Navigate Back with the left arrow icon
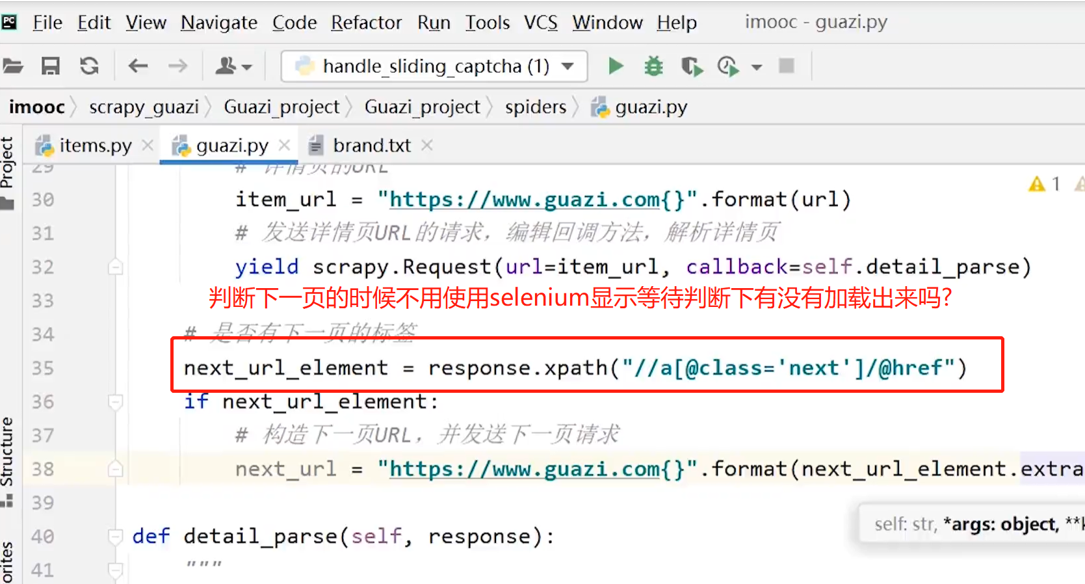1085x584 pixels. tap(138, 66)
